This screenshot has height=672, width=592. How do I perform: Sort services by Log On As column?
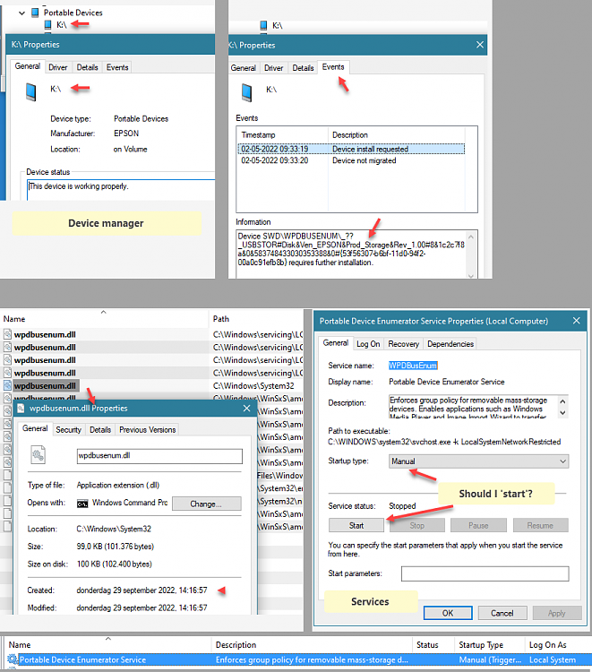click(558, 645)
